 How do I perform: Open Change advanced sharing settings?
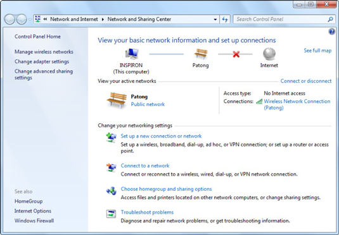pos(44,75)
